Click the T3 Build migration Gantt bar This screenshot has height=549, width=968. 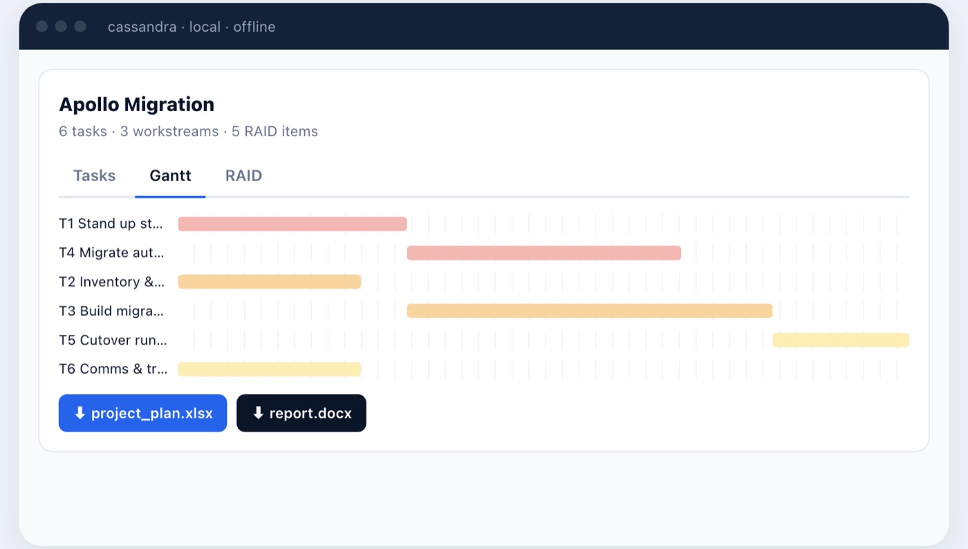590,311
